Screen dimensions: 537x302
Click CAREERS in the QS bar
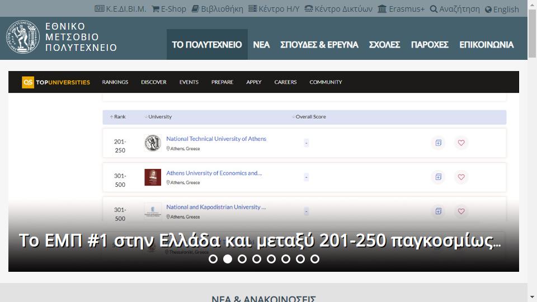coord(285,82)
